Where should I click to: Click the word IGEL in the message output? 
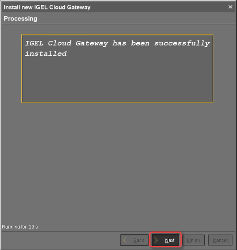pyautogui.click(x=34, y=43)
